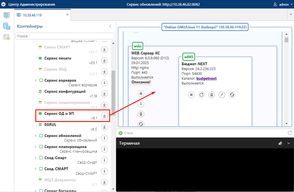Expand Сервис обновлений tree node
The image size is (294, 192).
[x=36, y=136]
